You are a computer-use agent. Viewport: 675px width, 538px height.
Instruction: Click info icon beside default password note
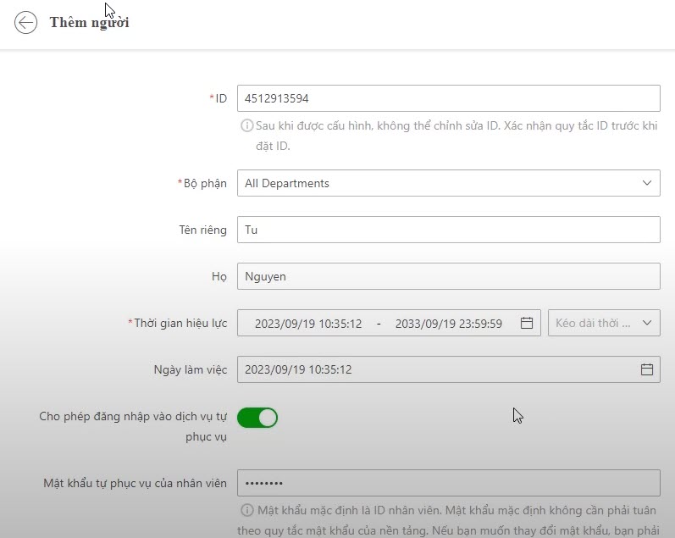pyautogui.click(x=246, y=510)
